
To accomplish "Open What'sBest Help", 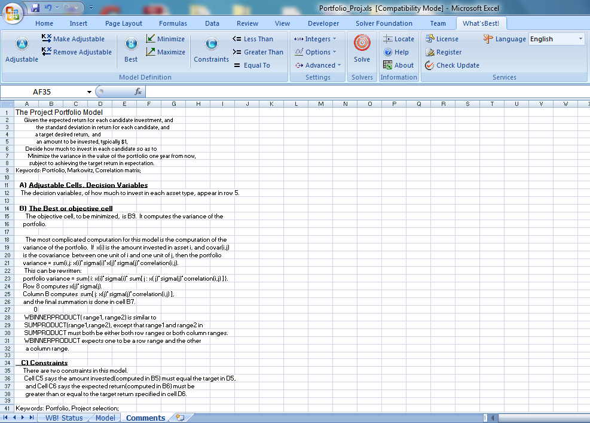I will [396, 52].
